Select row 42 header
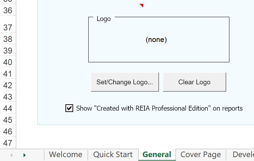This screenshot has width=254, height=161. click(x=8, y=85)
